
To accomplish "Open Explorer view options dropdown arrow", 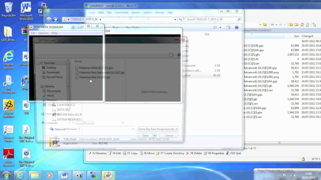I will click(220, 27).
